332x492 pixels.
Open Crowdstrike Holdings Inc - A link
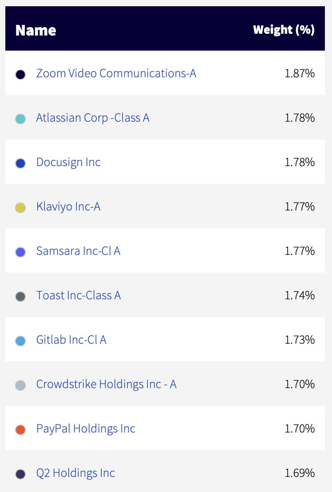click(x=107, y=385)
